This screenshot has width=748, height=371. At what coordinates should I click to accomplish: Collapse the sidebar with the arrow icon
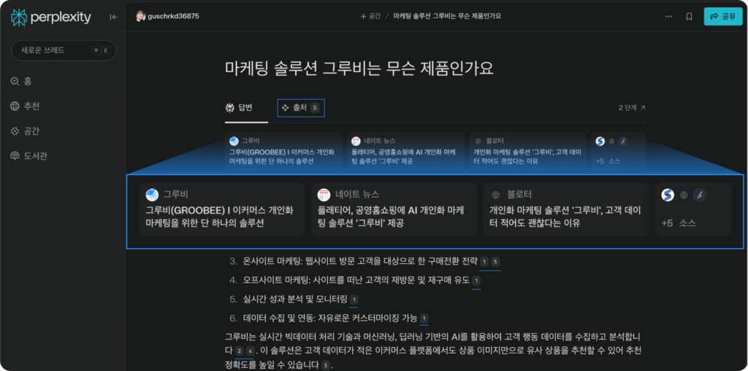click(113, 17)
